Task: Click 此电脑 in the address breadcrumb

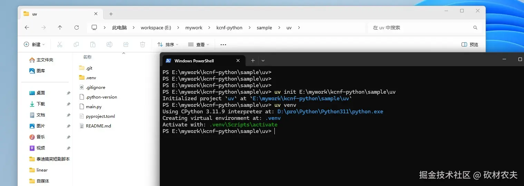Action: (119, 28)
